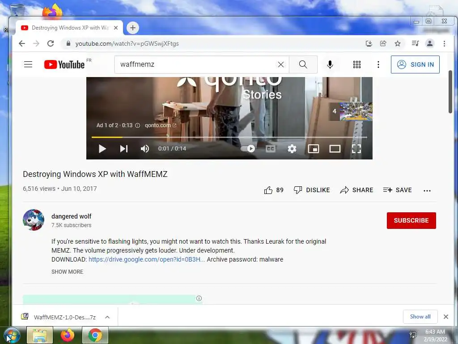The height and width of the screenshot is (344, 458).
Task: Enable miniplayer mode
Action: [314, 149]
